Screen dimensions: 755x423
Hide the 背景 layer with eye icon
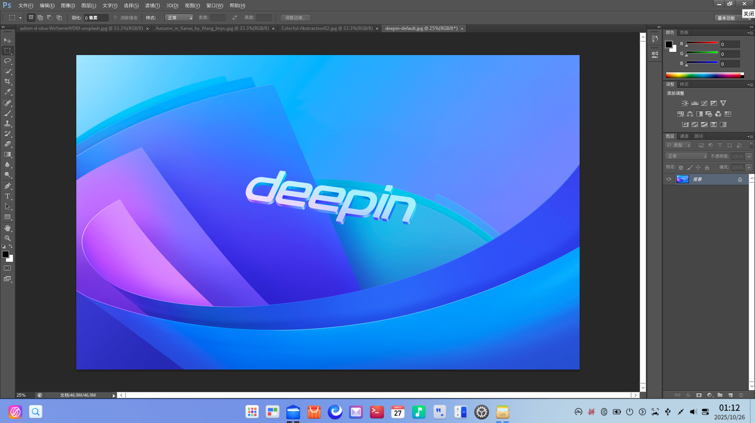click(x=669, y=179)
